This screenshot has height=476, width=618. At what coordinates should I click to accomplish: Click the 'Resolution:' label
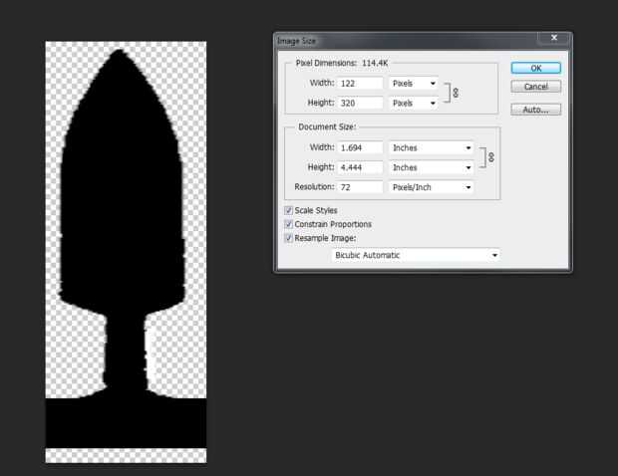(x=314, y=186)
